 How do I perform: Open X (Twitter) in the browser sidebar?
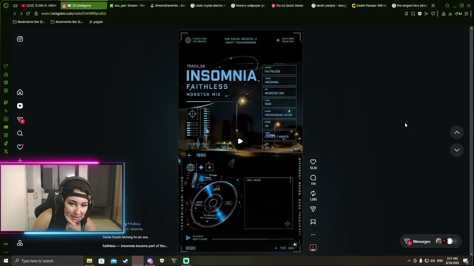pyautogui.click(x=6, y=151)
